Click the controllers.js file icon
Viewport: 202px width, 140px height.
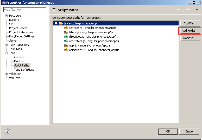(66, 41)
